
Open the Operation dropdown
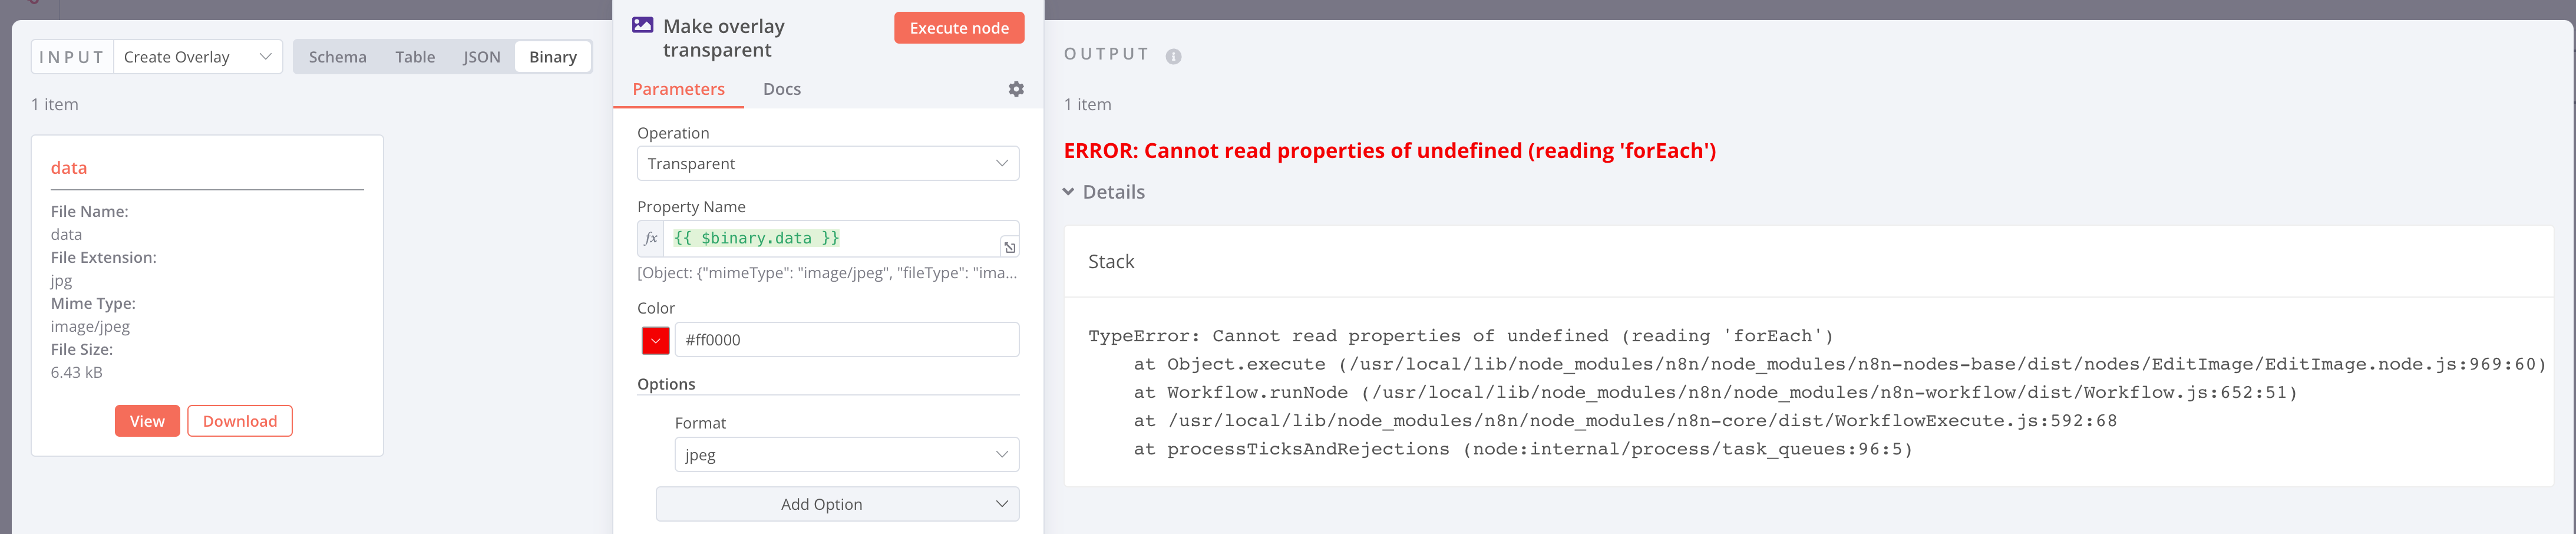(x=827, y=164)
